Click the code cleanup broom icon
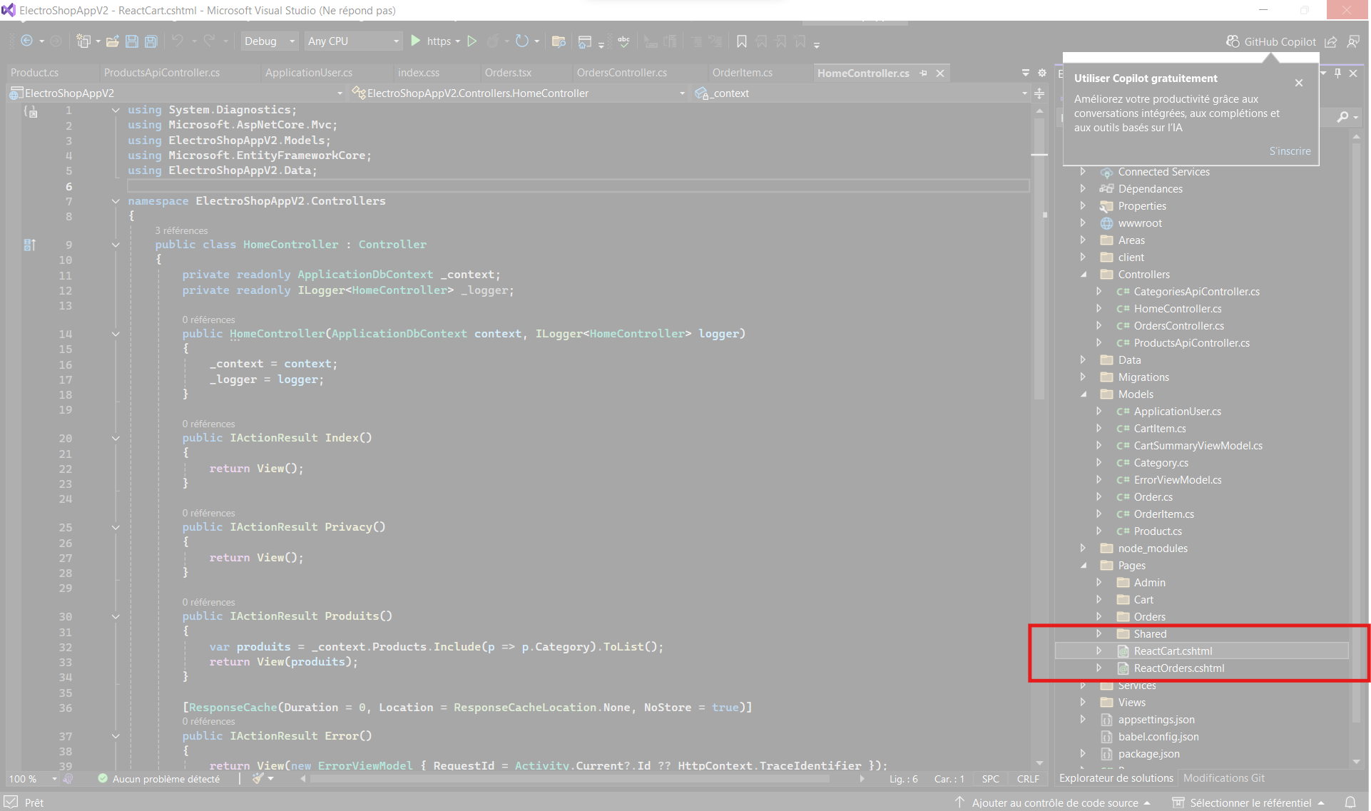The height and width of the screenshot is (811, 1371). pyautogui.click(x=258, y=778)
